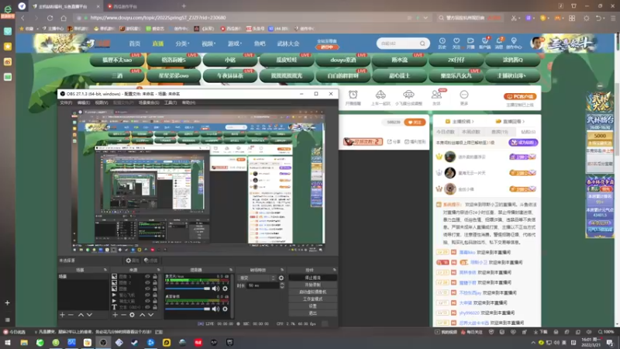This screenshot has width=620, height=349.
Task: Toggle visibility of the text GDI+ source
Action: (x=147, y=307)
